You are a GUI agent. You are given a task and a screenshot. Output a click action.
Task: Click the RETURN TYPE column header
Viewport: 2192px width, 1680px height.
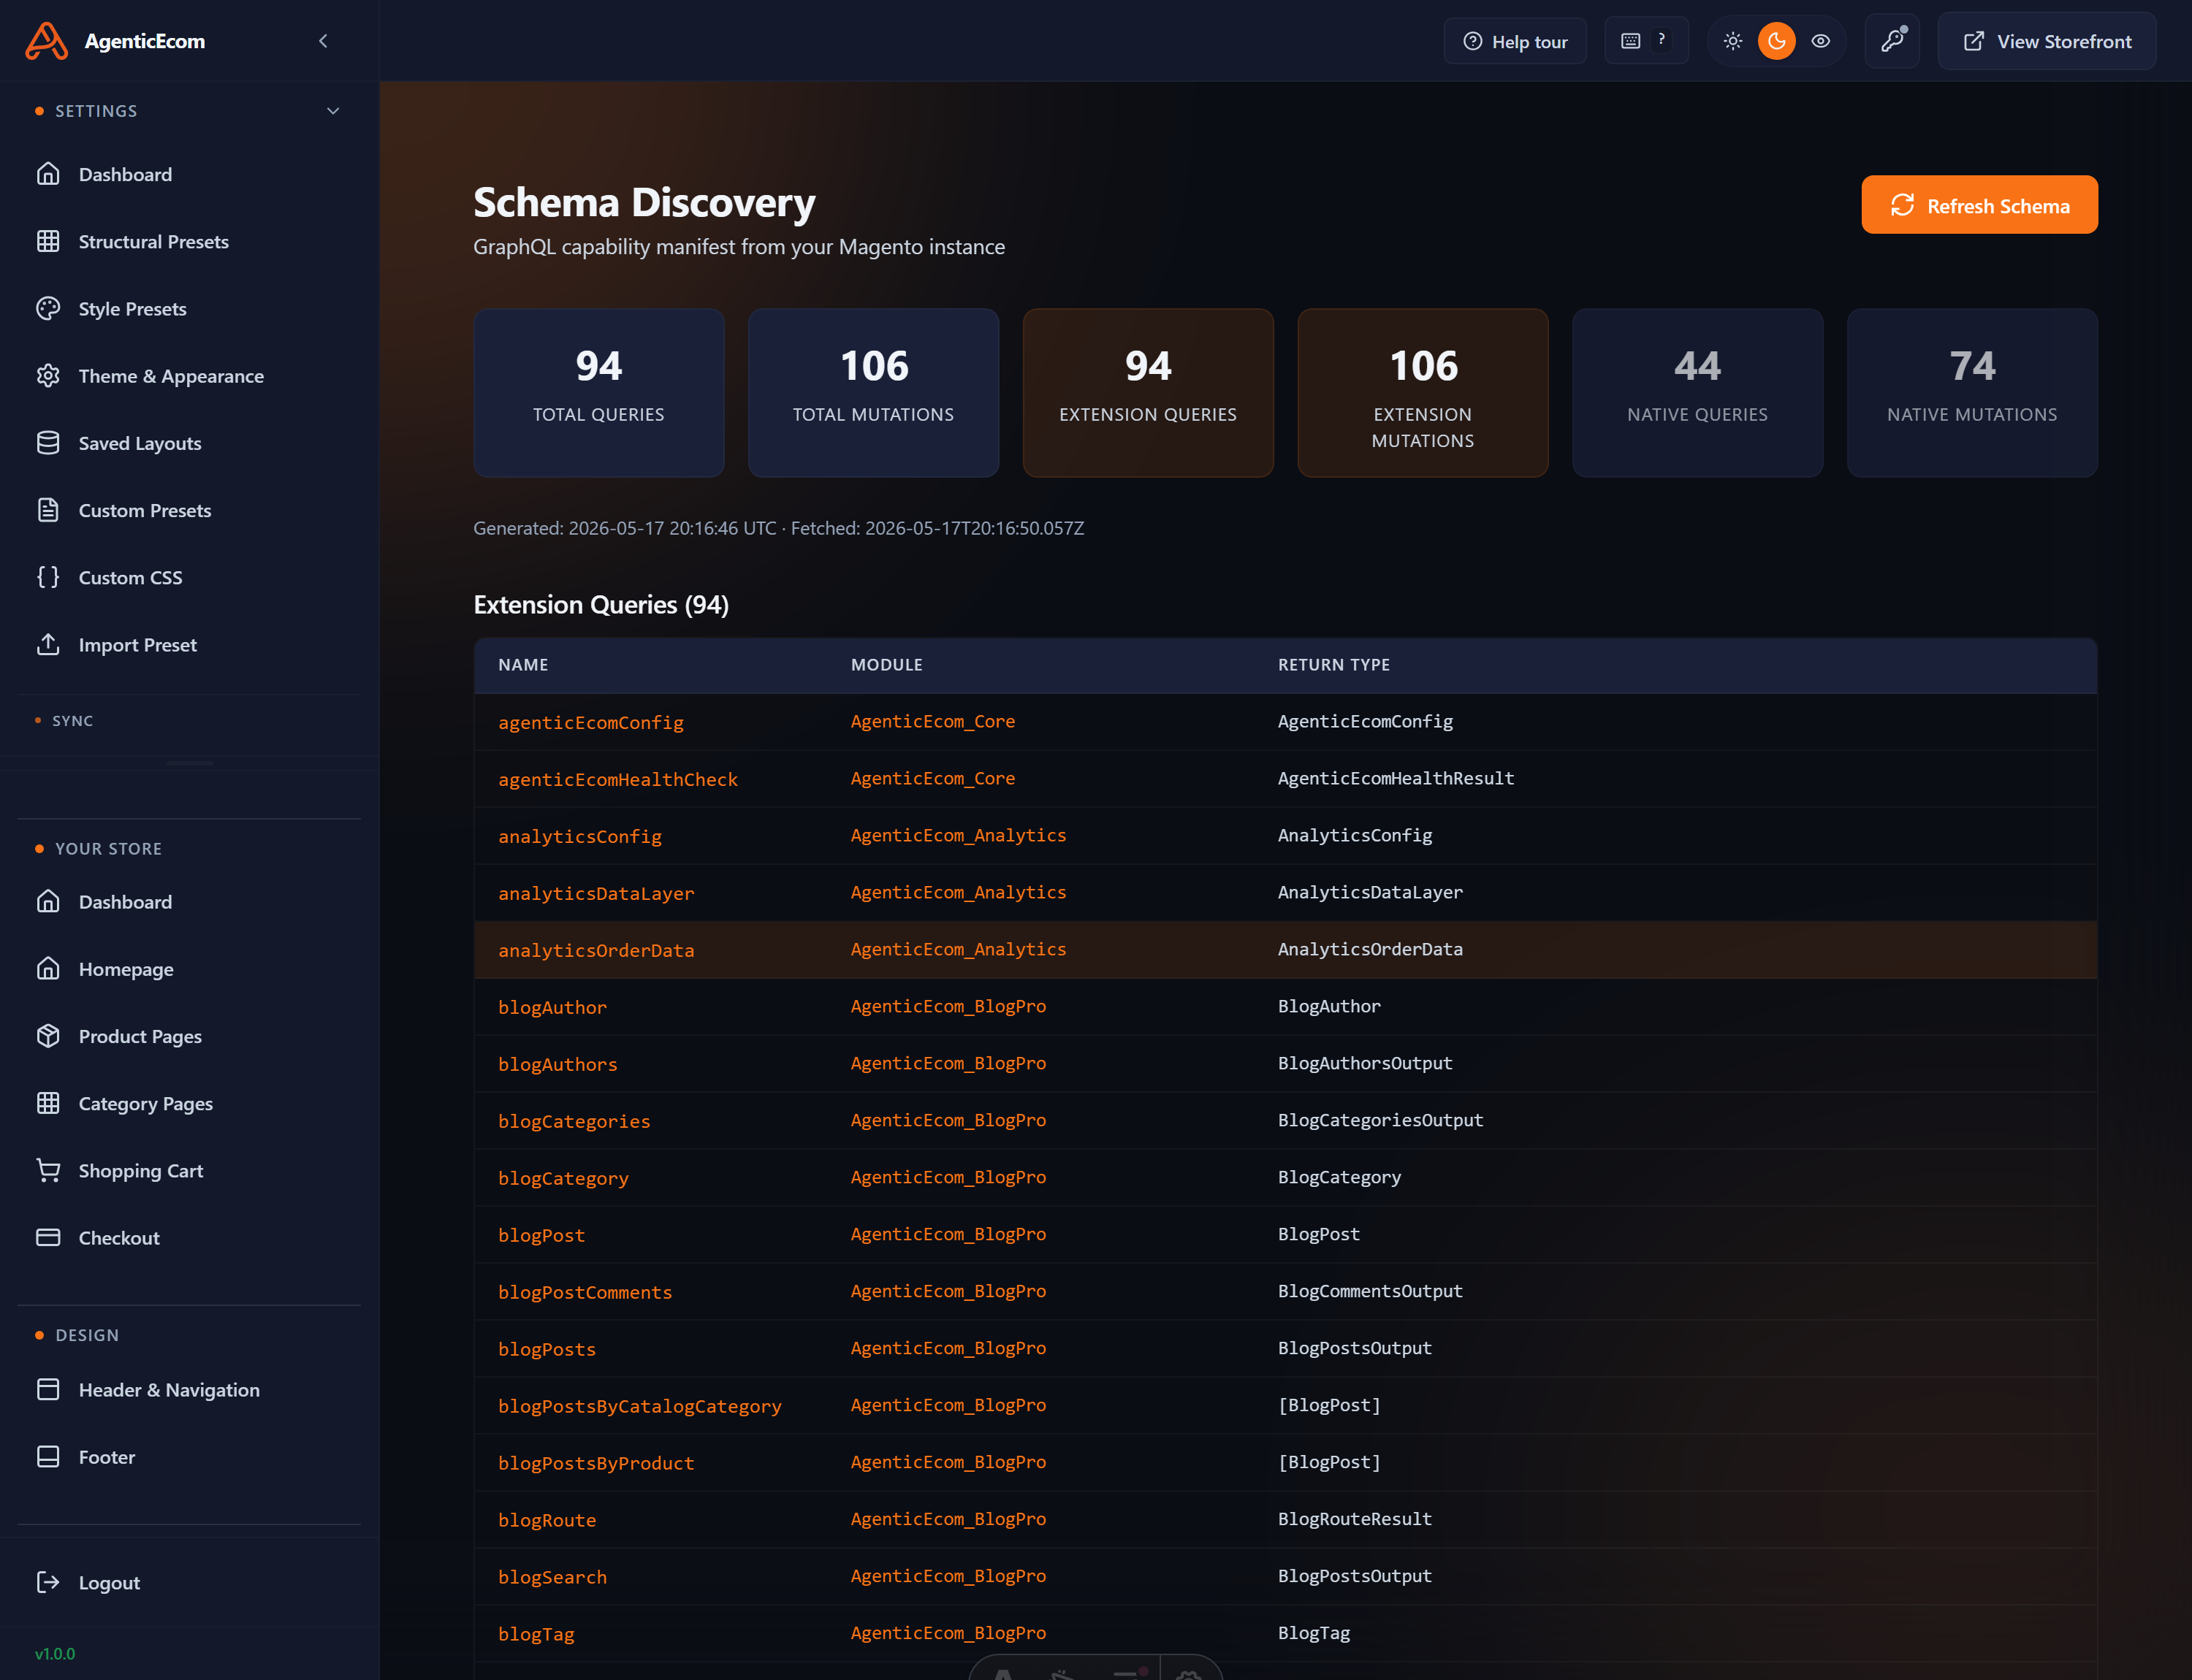click(1333, 665)
